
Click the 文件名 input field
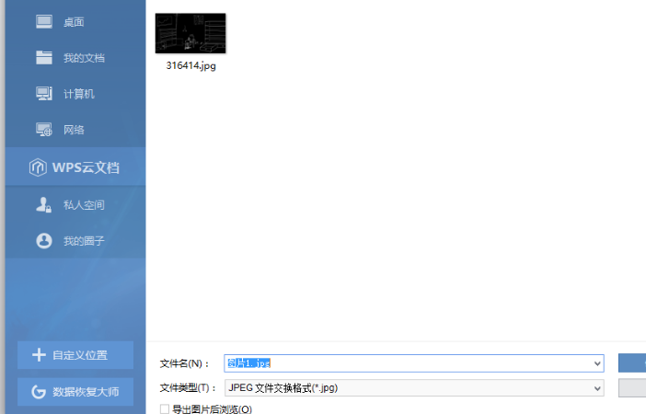click(x=414, y=363)
